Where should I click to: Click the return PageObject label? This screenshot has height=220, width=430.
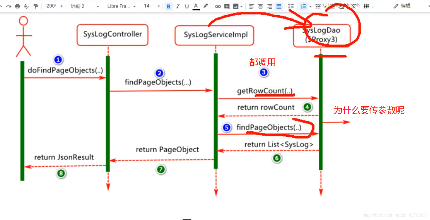[167, 150]
